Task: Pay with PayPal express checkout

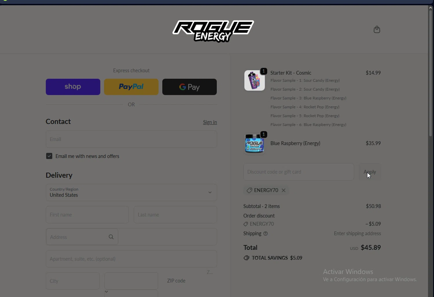Action: coord(131,87)
